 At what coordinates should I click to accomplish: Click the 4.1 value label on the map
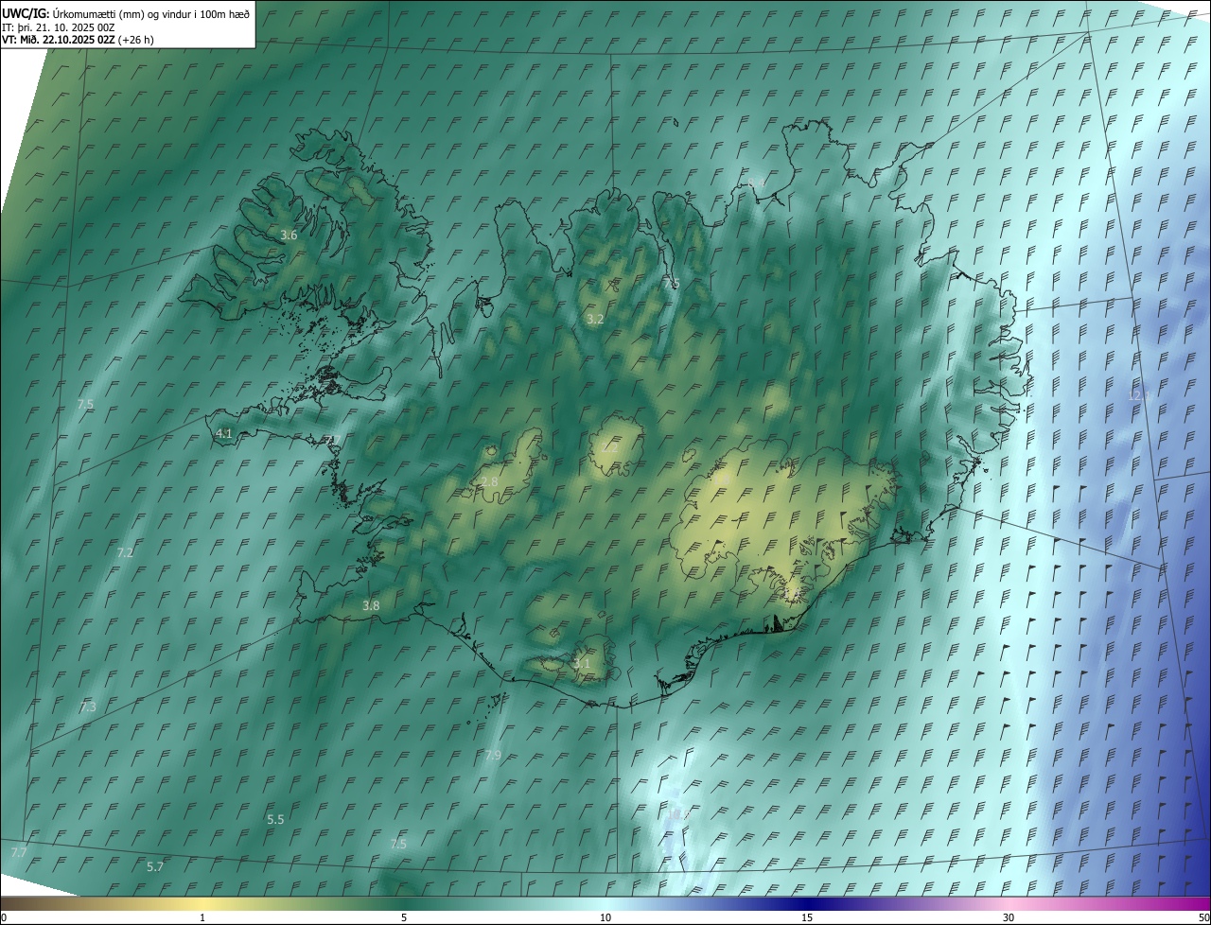(224, 433)
